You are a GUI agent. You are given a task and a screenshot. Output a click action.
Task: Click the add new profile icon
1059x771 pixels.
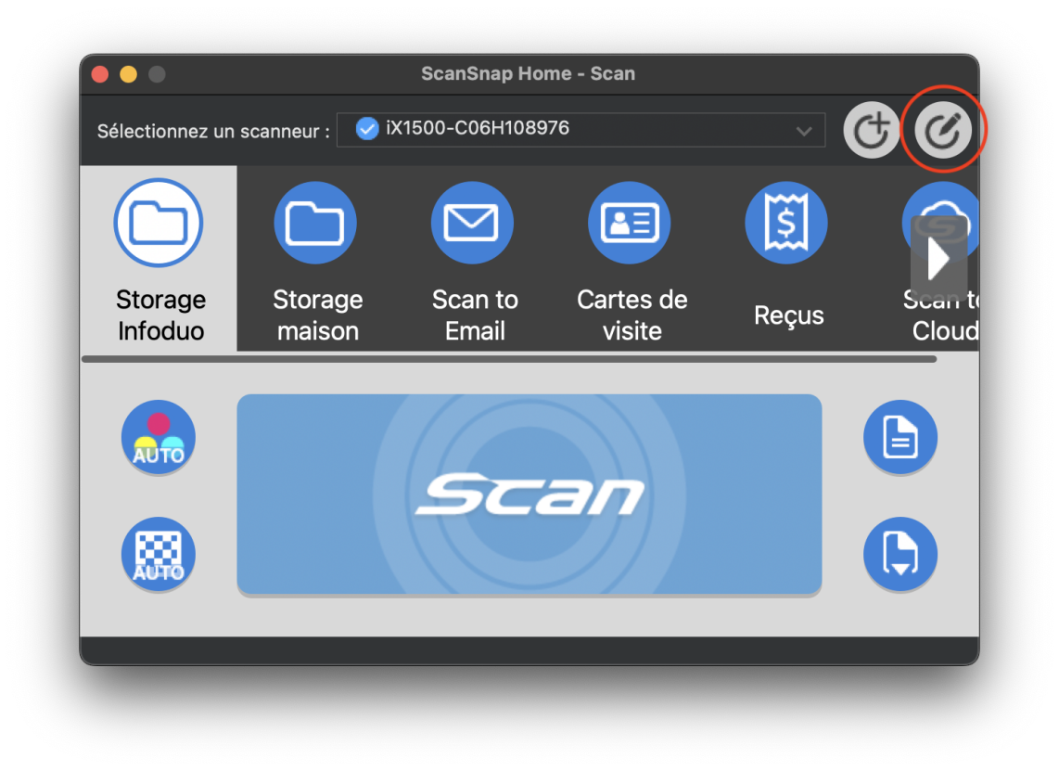(x=871, y=131)
